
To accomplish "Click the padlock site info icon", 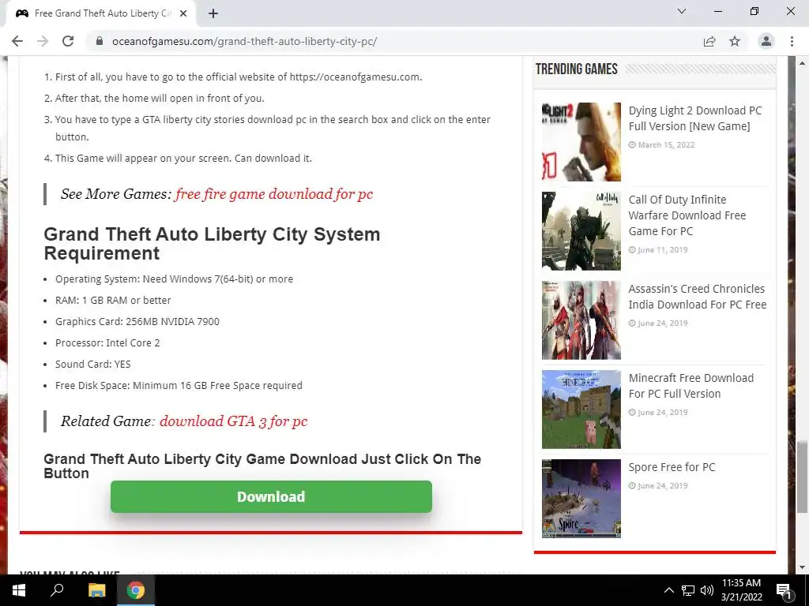I will click(100, 41).
